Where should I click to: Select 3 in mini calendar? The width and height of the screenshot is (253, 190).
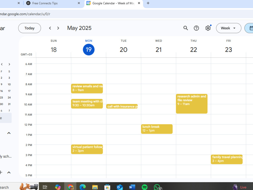(9, 78)
